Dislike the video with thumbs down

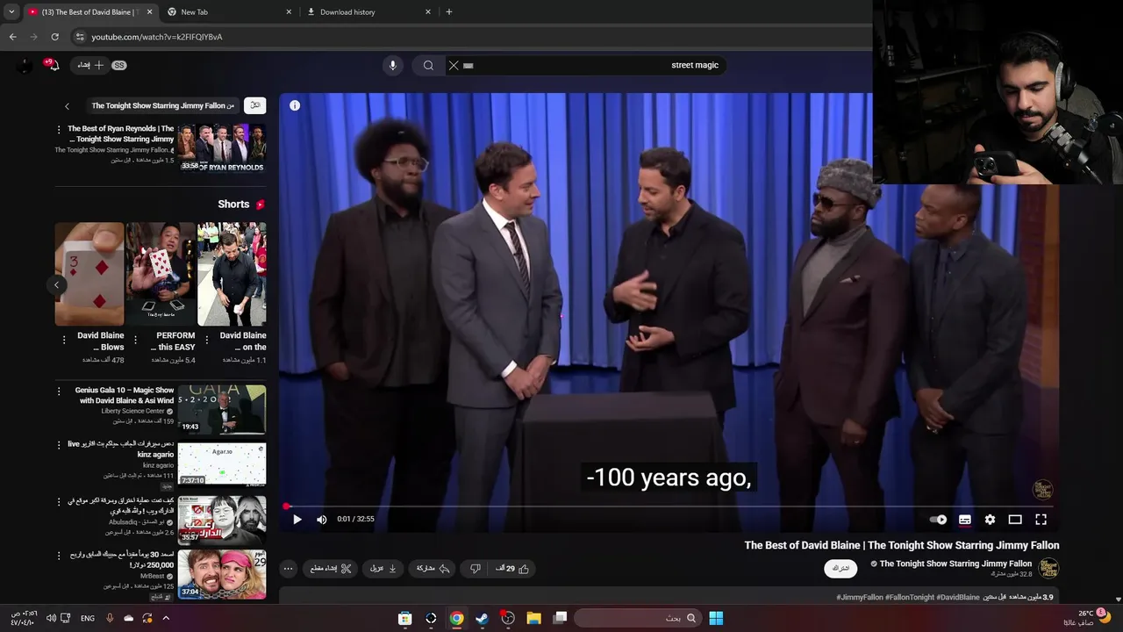point(475,569)
